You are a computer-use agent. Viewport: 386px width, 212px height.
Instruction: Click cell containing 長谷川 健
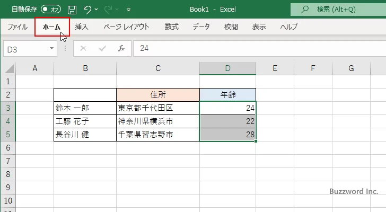pyautogui.click(x=85, y=135)
